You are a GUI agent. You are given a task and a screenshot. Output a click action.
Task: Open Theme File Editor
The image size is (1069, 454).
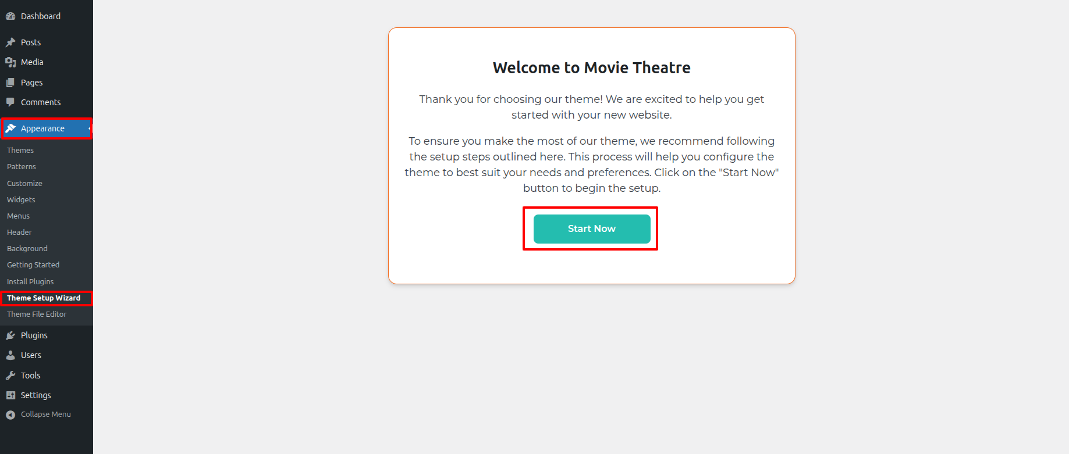[x=37, y=314]
